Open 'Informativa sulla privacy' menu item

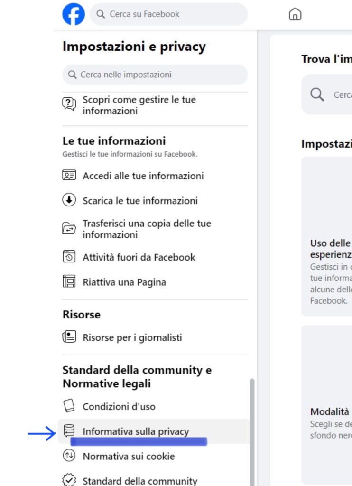[136, 431]
